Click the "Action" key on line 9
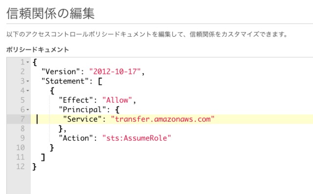The height and width of the screenshot is (194, 313). (x=76, y=138)
